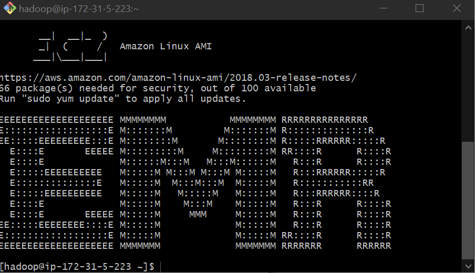
Task: Click the Amazon Linux release-notes URL
Action: click(x=178, y=78)
